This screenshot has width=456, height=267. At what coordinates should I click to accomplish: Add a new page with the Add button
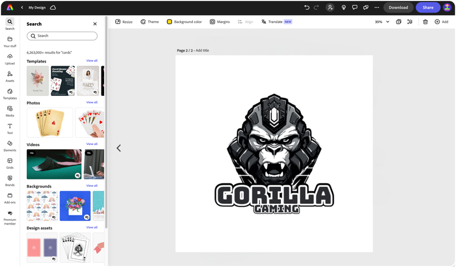point(441,22)
